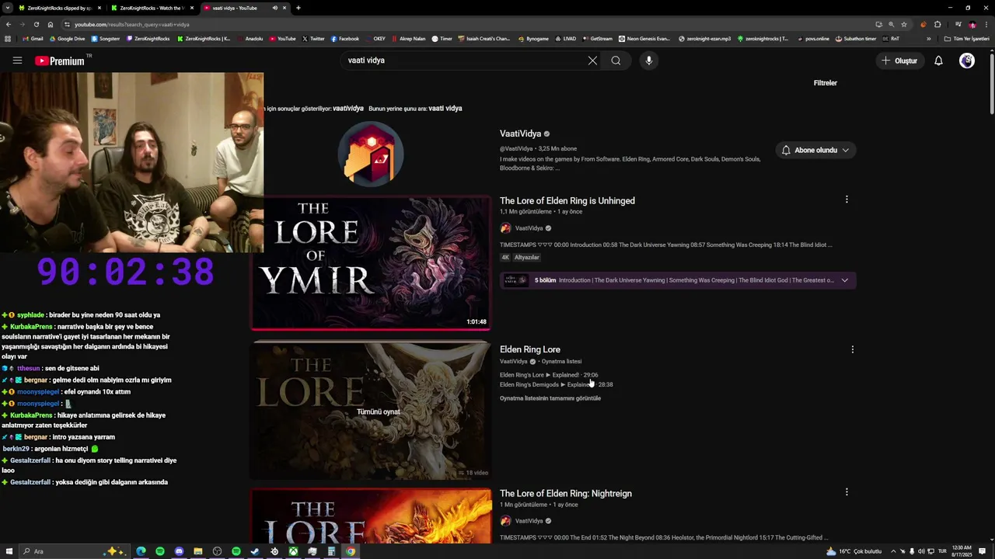Screen dimensions: 995x559
Task: Open the Neon Genesis Evan... bookmark
Action: [644, 38]
